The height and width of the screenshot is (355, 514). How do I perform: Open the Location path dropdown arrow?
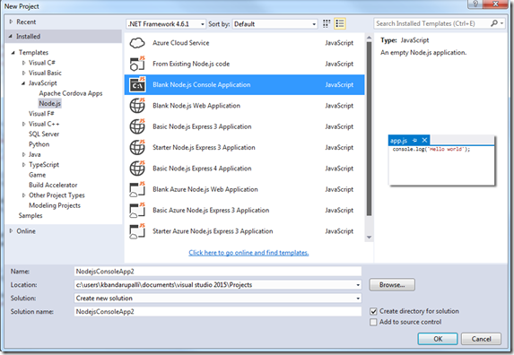(x=358, y=285)
